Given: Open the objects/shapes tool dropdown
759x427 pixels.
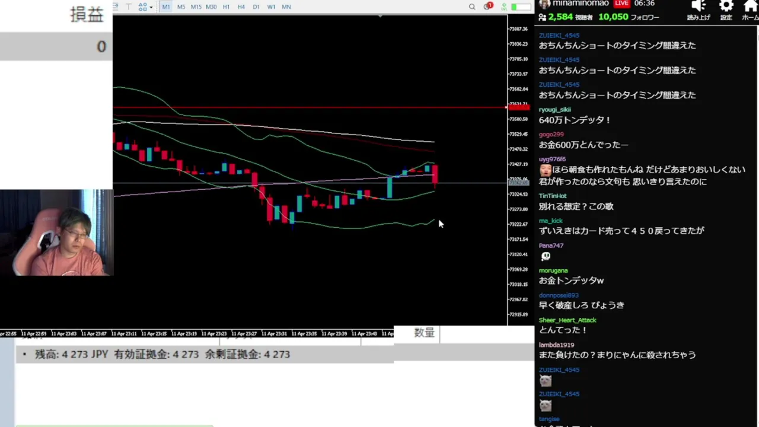Looking at the screenshot, I should click(145, 7).
